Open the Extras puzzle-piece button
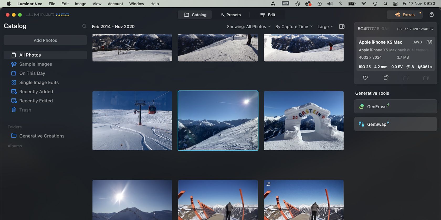Viewport: 441px width, 220px height. (405, 15)
